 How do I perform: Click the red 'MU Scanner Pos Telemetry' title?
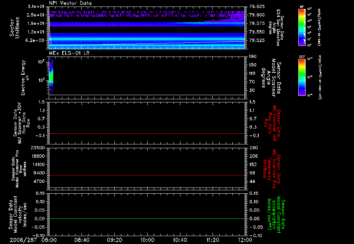pyautogui.click(x=272, y=169)
